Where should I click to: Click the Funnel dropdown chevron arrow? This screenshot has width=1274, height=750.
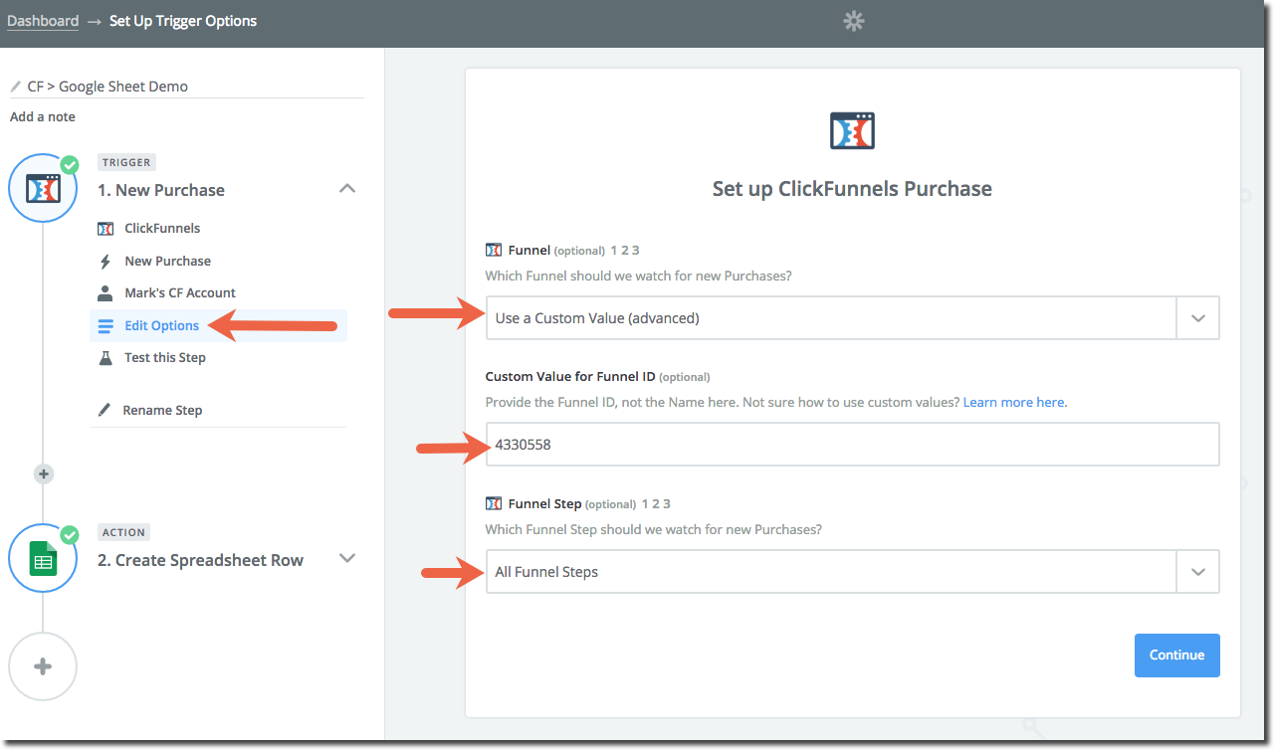[1198, 318]
